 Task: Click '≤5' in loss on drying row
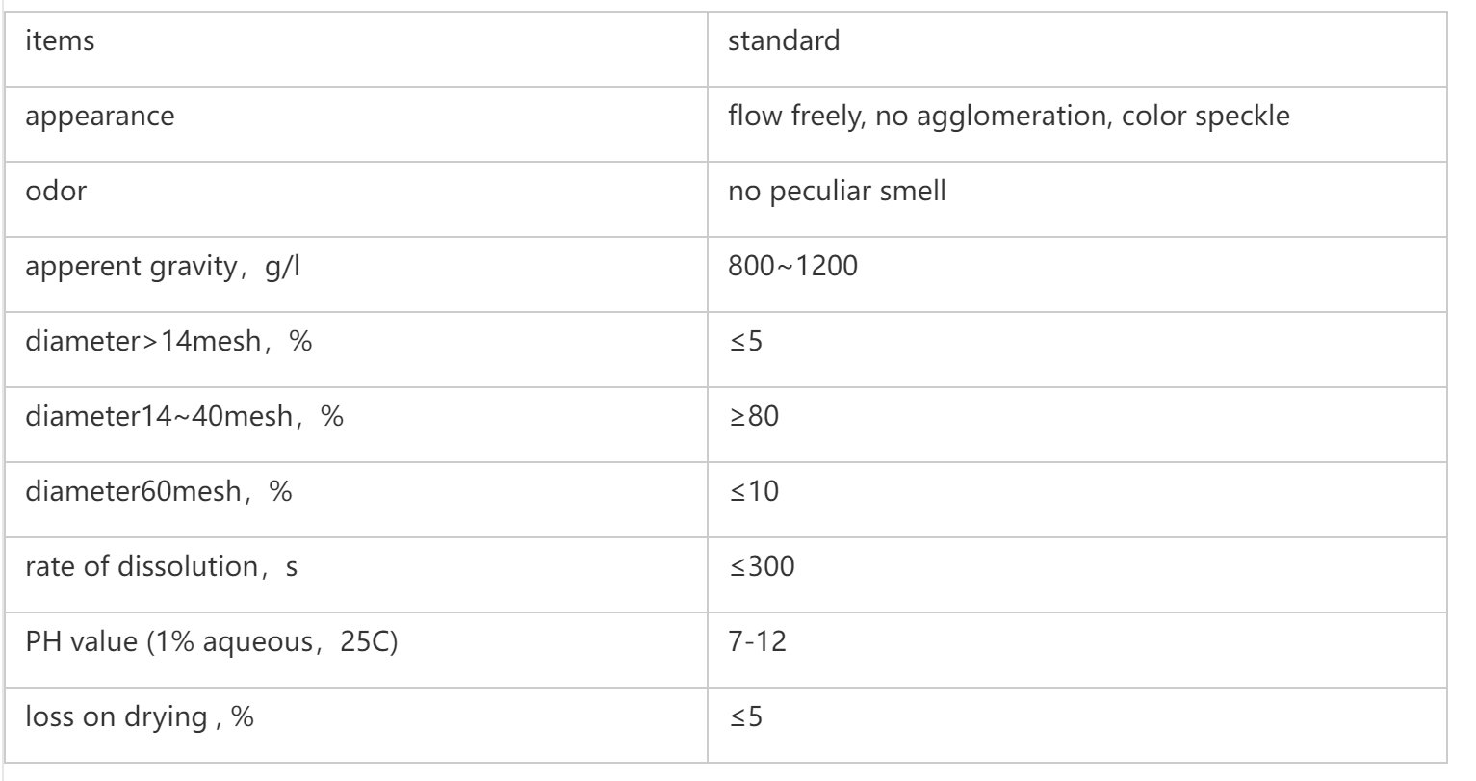746,716
